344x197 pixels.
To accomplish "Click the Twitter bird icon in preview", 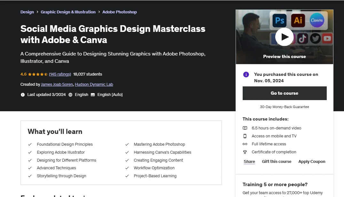I will click(315, 39).
